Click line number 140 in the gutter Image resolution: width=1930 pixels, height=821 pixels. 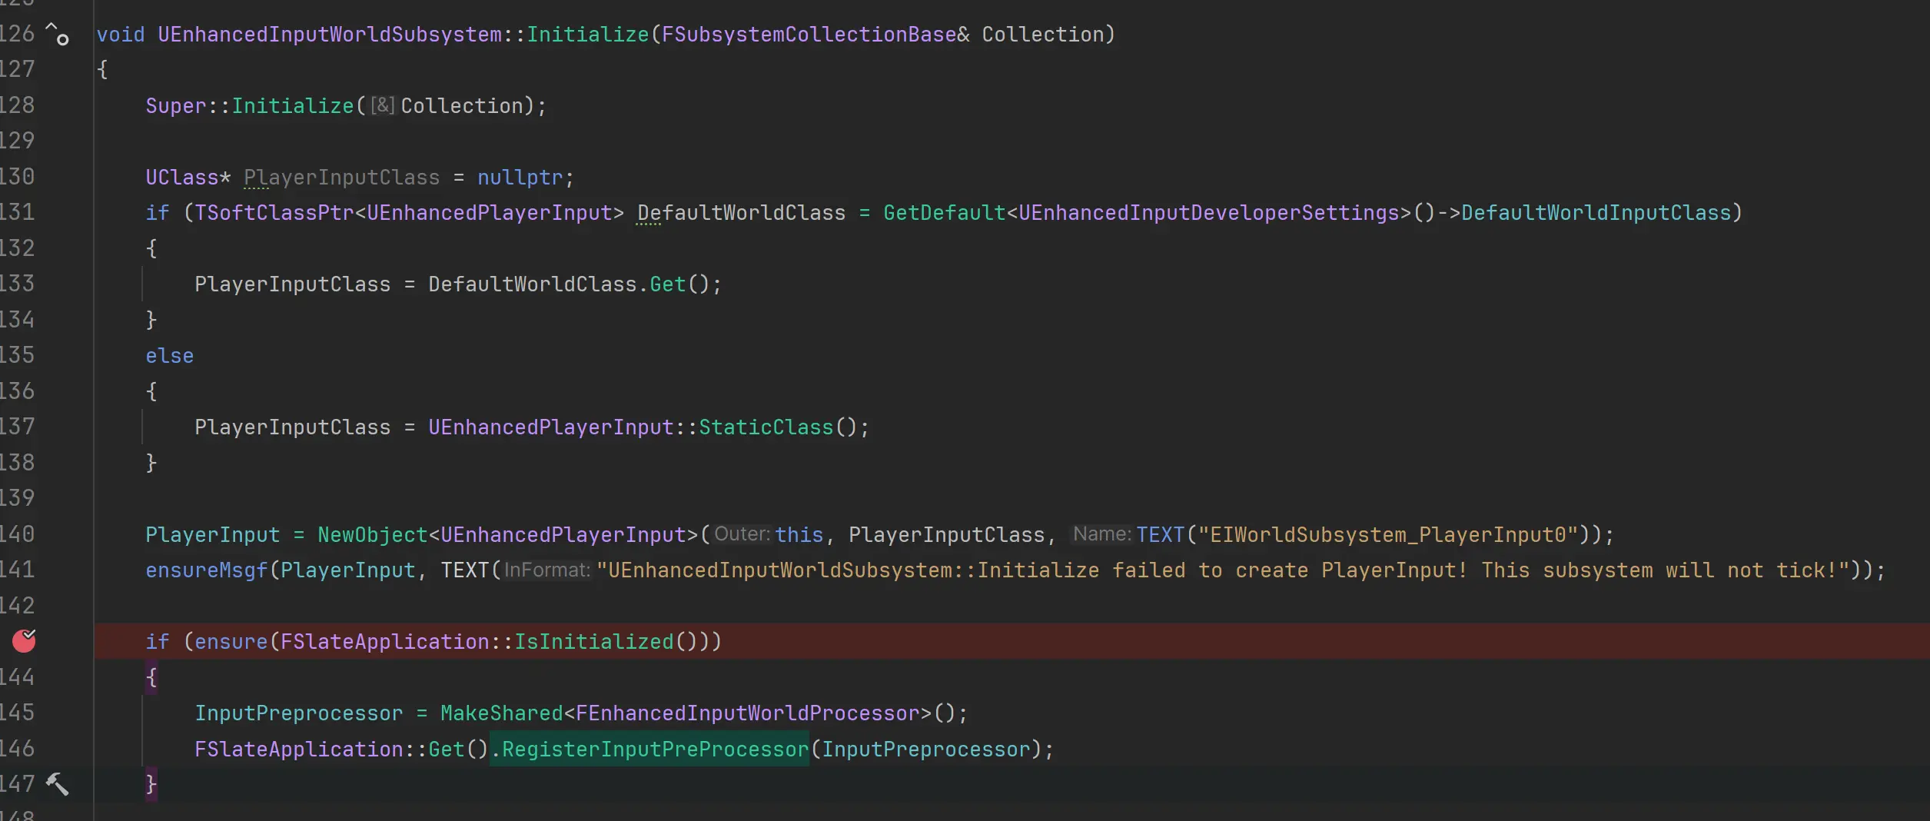(x=17, y=534)
